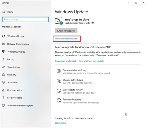
Task: Click Download and install link
Action: click(65, 61)
